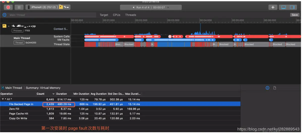This screenshot has height=134, width=302.
Task: Sort by the Std Dev Du... column header
Action: coord(116,94)
